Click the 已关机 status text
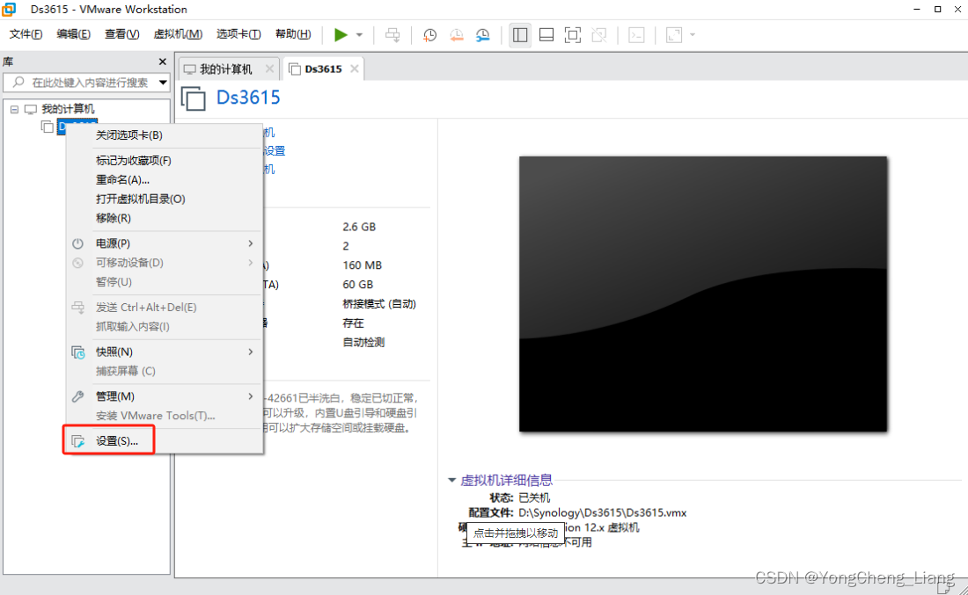The image size is (968, 595). 534,497
